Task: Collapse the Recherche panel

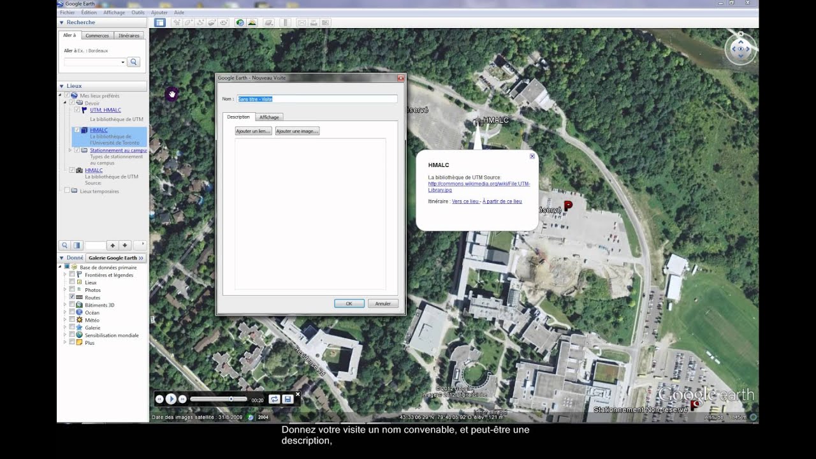Action: 62,22
